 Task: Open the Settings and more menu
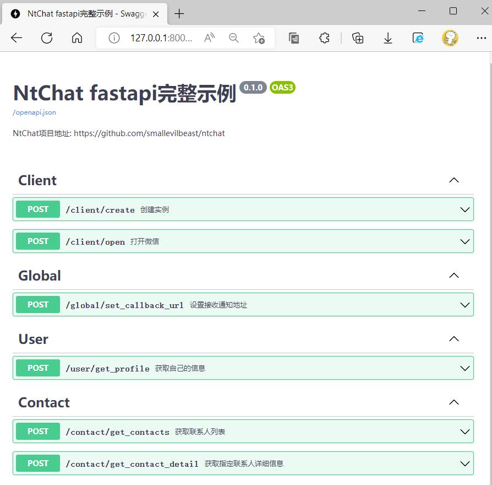tap(481, 38)
